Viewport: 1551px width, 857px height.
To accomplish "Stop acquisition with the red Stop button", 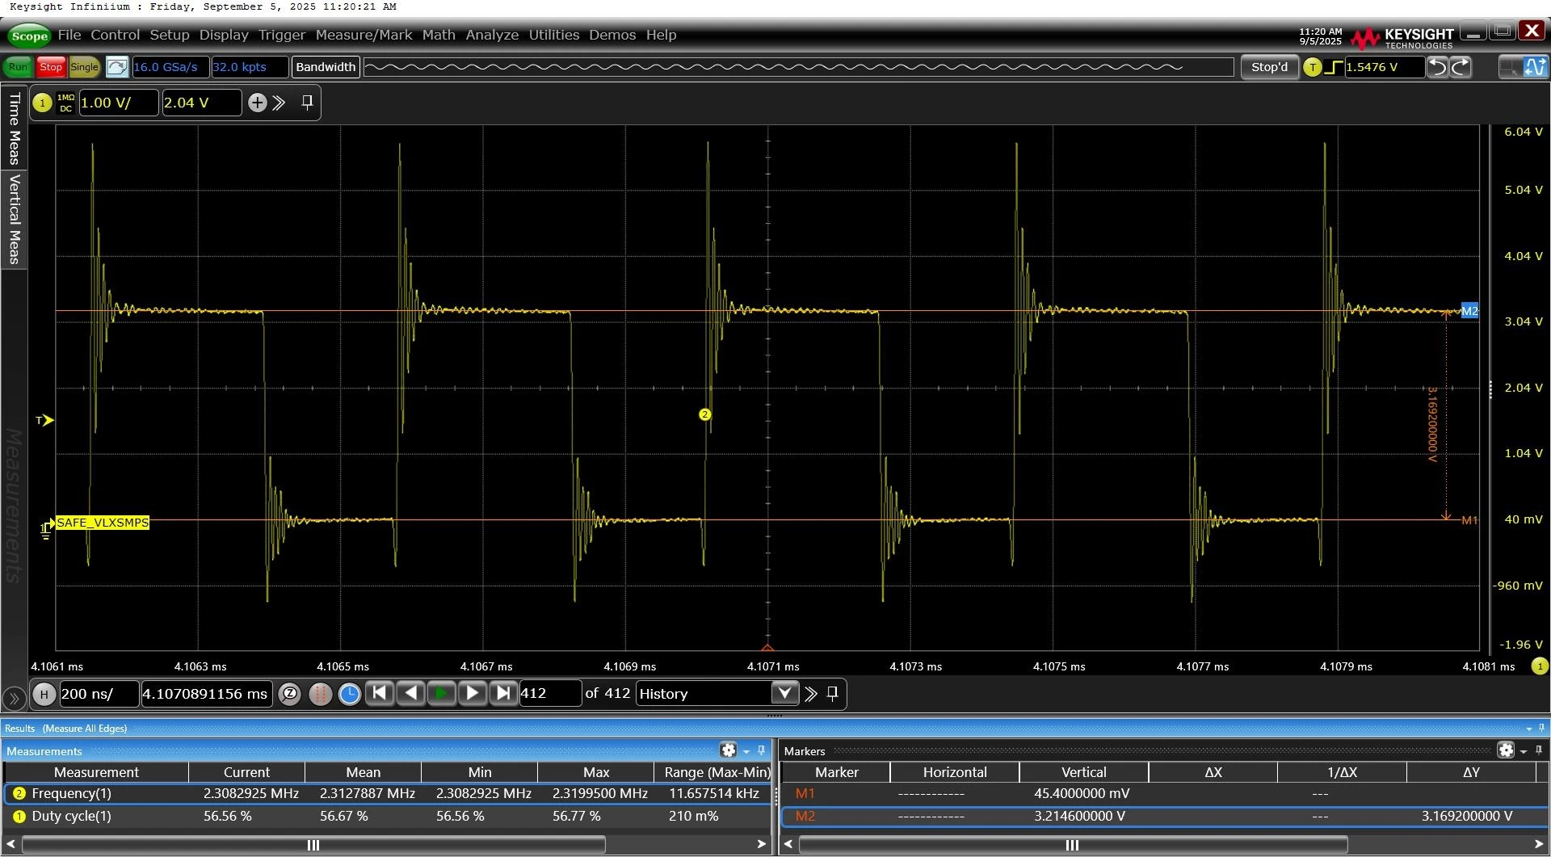I will 50,67.
